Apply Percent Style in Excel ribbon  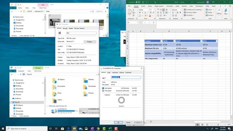[x=177, y=13]
